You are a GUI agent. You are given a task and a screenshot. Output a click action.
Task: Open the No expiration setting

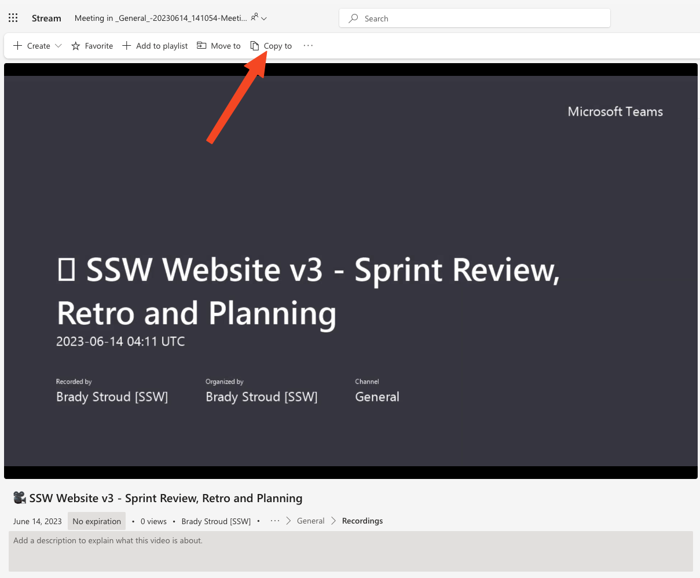click(x=97, y=521)
